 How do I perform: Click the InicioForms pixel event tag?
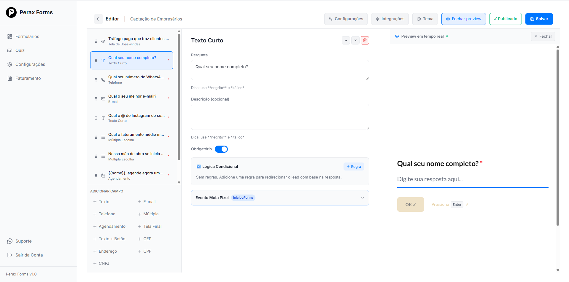243,198
